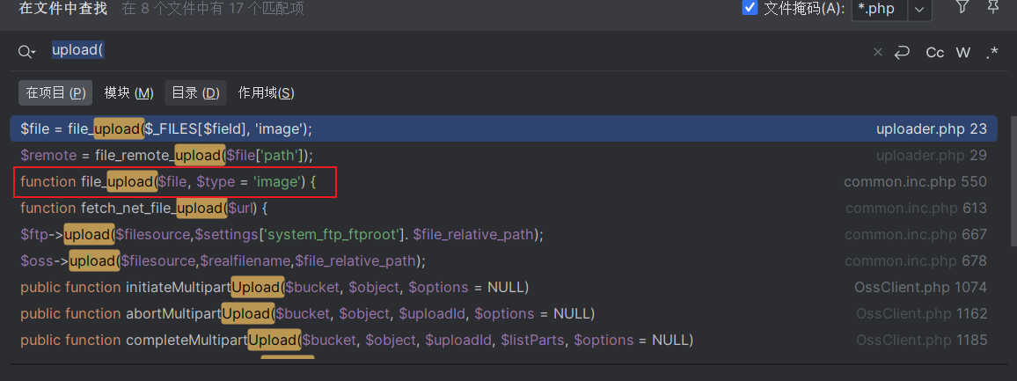The height and width of the screenshot is (381, 1017).
Task: Pin the Find in Files window
Action: click(993, 6)
